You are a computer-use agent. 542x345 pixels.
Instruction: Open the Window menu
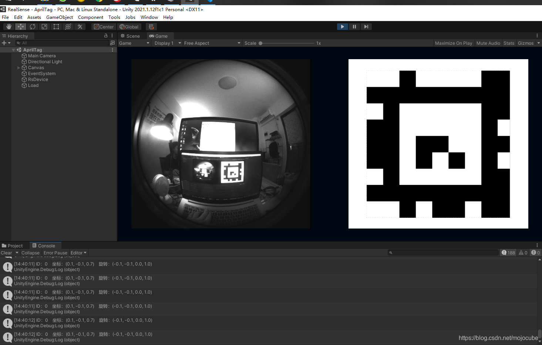[149, 17]
